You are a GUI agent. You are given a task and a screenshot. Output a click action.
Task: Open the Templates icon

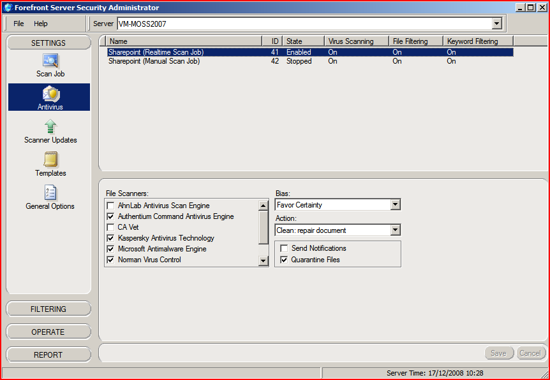[x=50, y=160]
